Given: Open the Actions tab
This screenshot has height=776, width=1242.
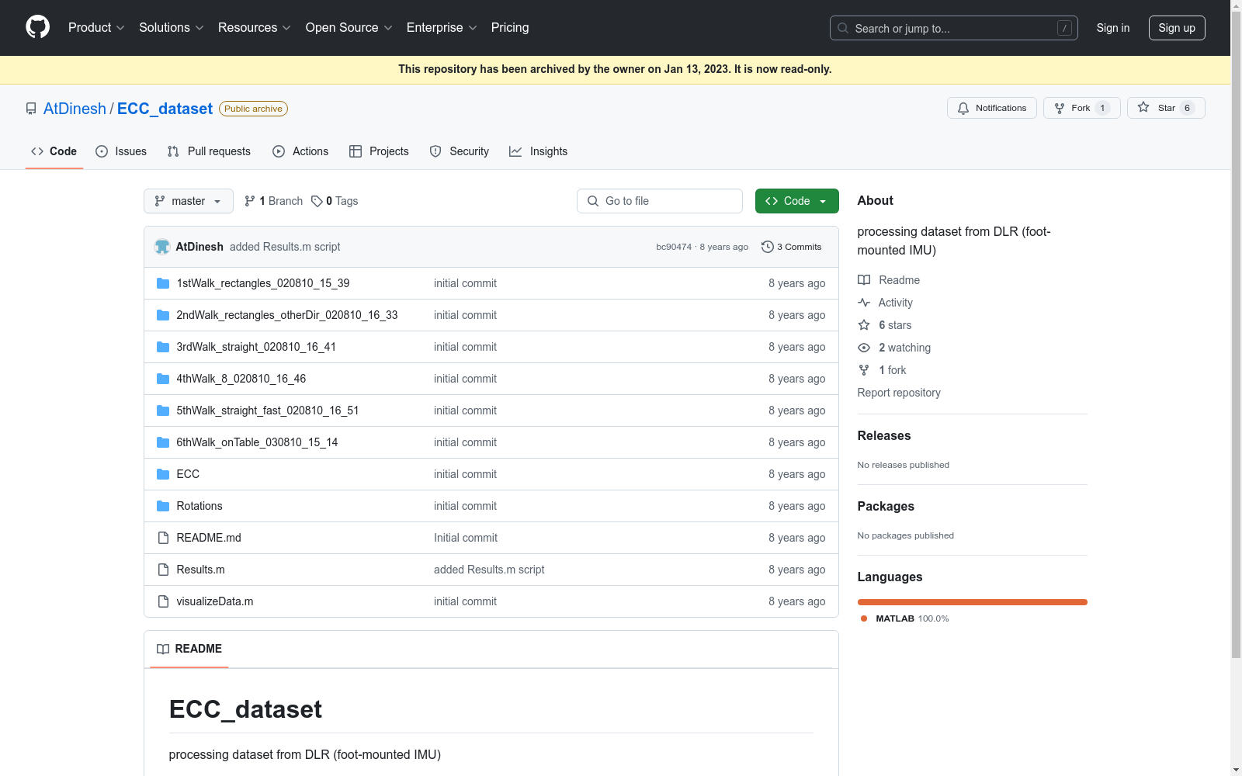Looking at the screenshot, I should coord(300,151).
